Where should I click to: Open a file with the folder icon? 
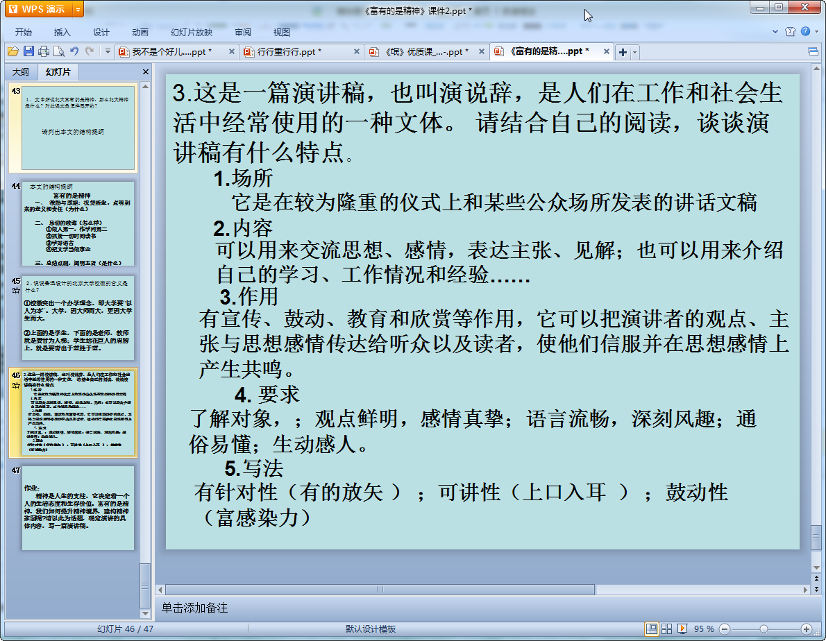(13, 51)
